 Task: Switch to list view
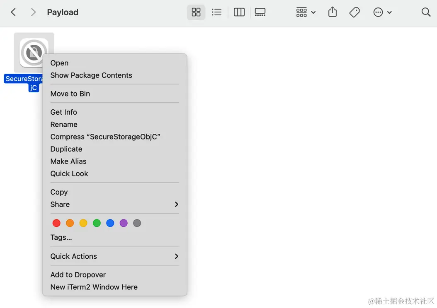217,12
